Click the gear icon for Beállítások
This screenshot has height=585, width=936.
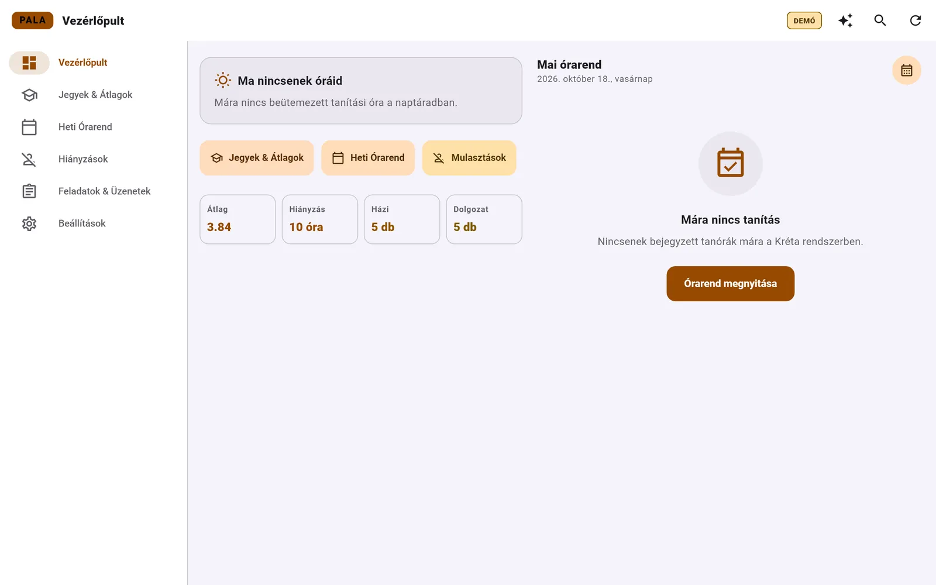29,223
